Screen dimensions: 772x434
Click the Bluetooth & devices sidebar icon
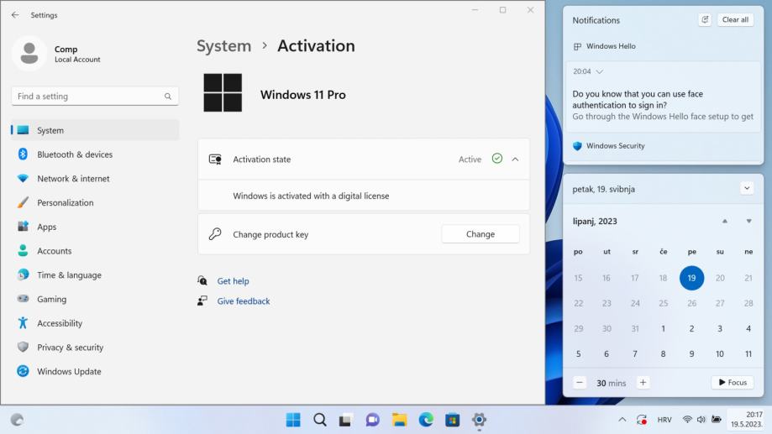click(x=23, y=154)
